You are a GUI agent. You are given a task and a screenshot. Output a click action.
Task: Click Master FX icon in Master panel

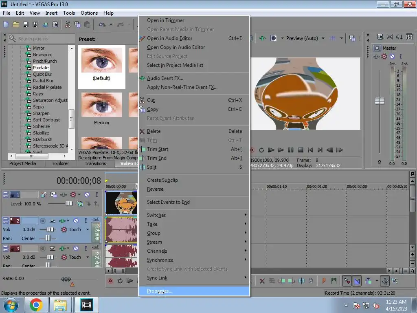(376, 56)
